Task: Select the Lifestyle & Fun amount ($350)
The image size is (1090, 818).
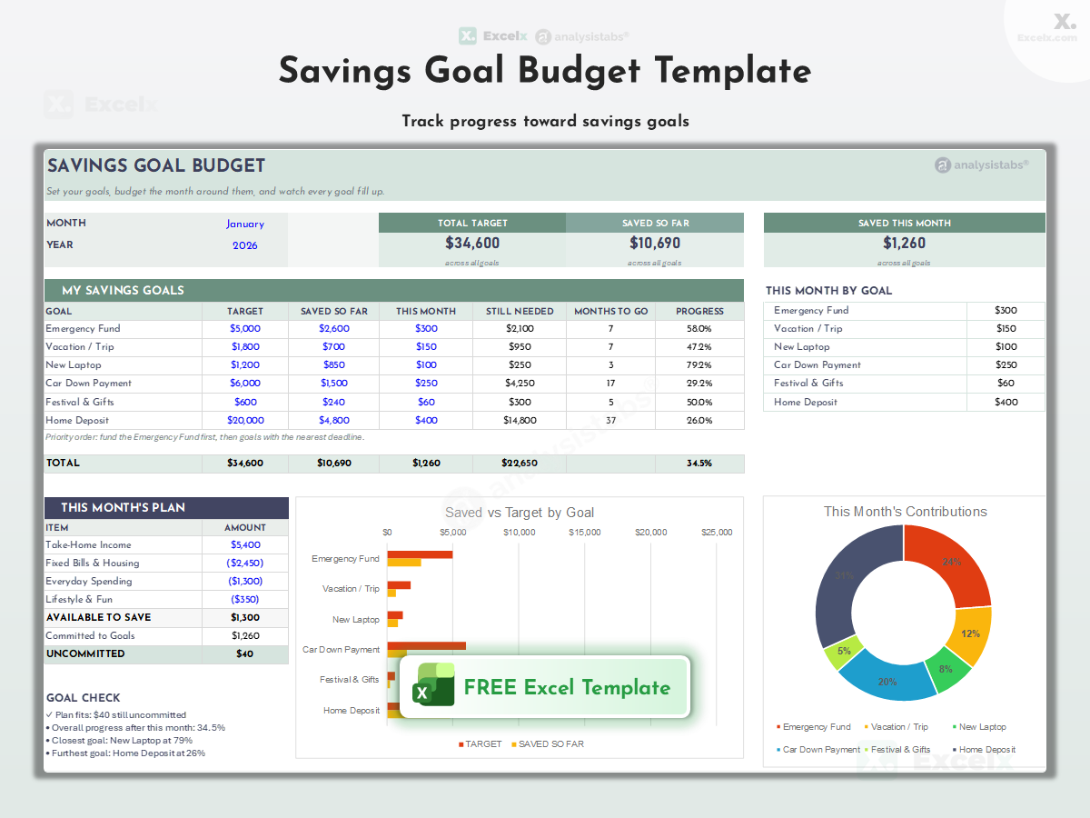Action: pos(245,600)
